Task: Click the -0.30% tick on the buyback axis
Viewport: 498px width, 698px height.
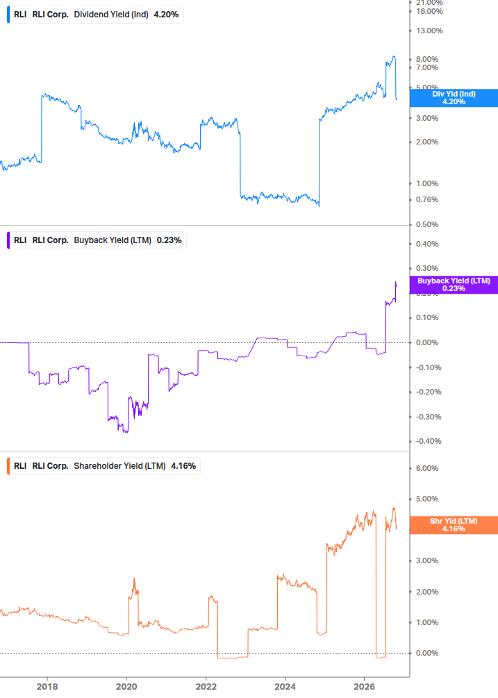Action: coord(429,417)
